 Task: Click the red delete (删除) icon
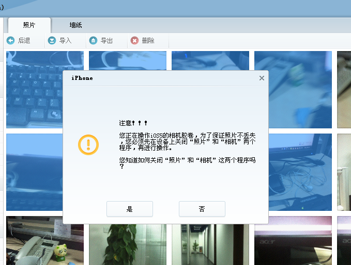click(134, 40)
